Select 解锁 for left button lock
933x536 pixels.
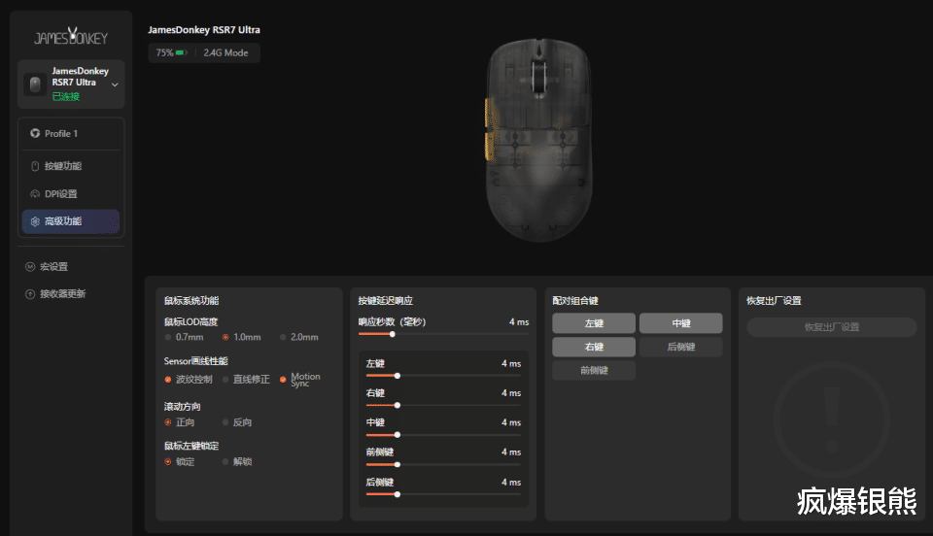(x=237, y=462)
